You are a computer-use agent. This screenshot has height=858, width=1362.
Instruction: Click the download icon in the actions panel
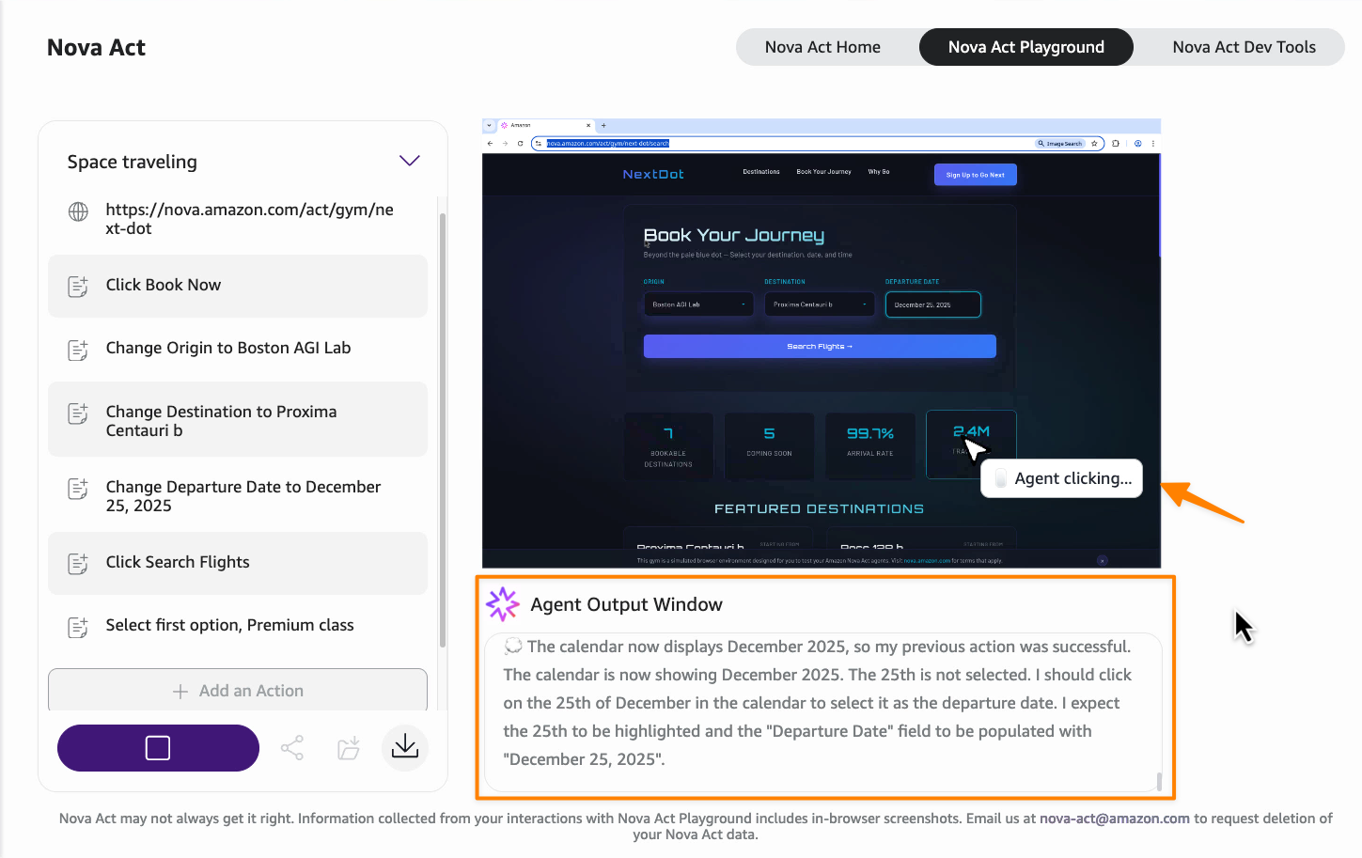click(x=405, y=748)
